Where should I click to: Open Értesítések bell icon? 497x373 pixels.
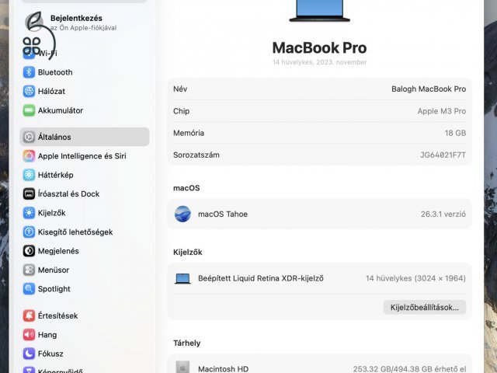tap(29, 315)
